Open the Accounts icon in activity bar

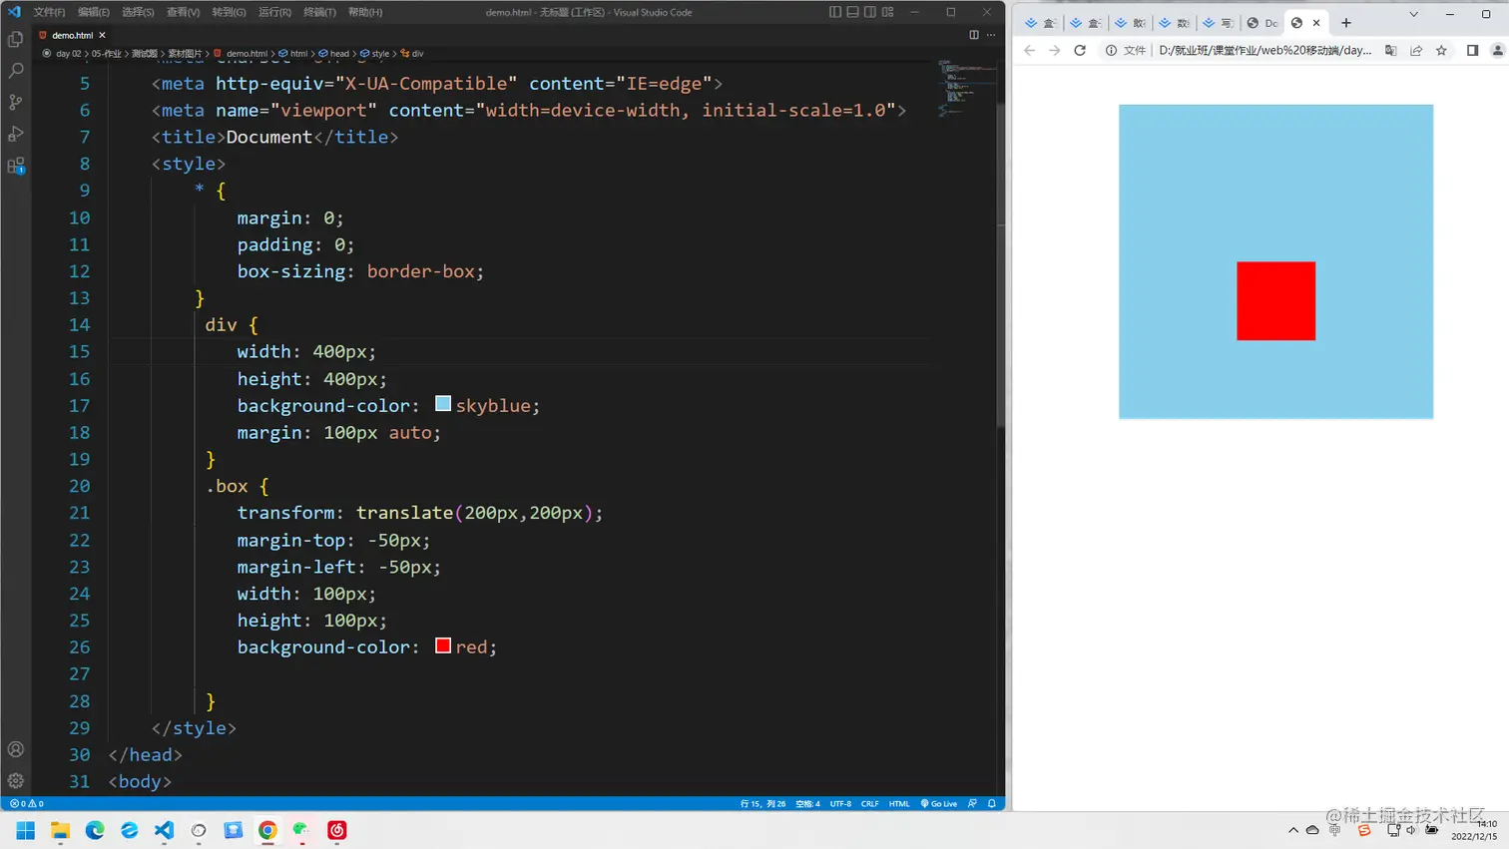(16, 749)
